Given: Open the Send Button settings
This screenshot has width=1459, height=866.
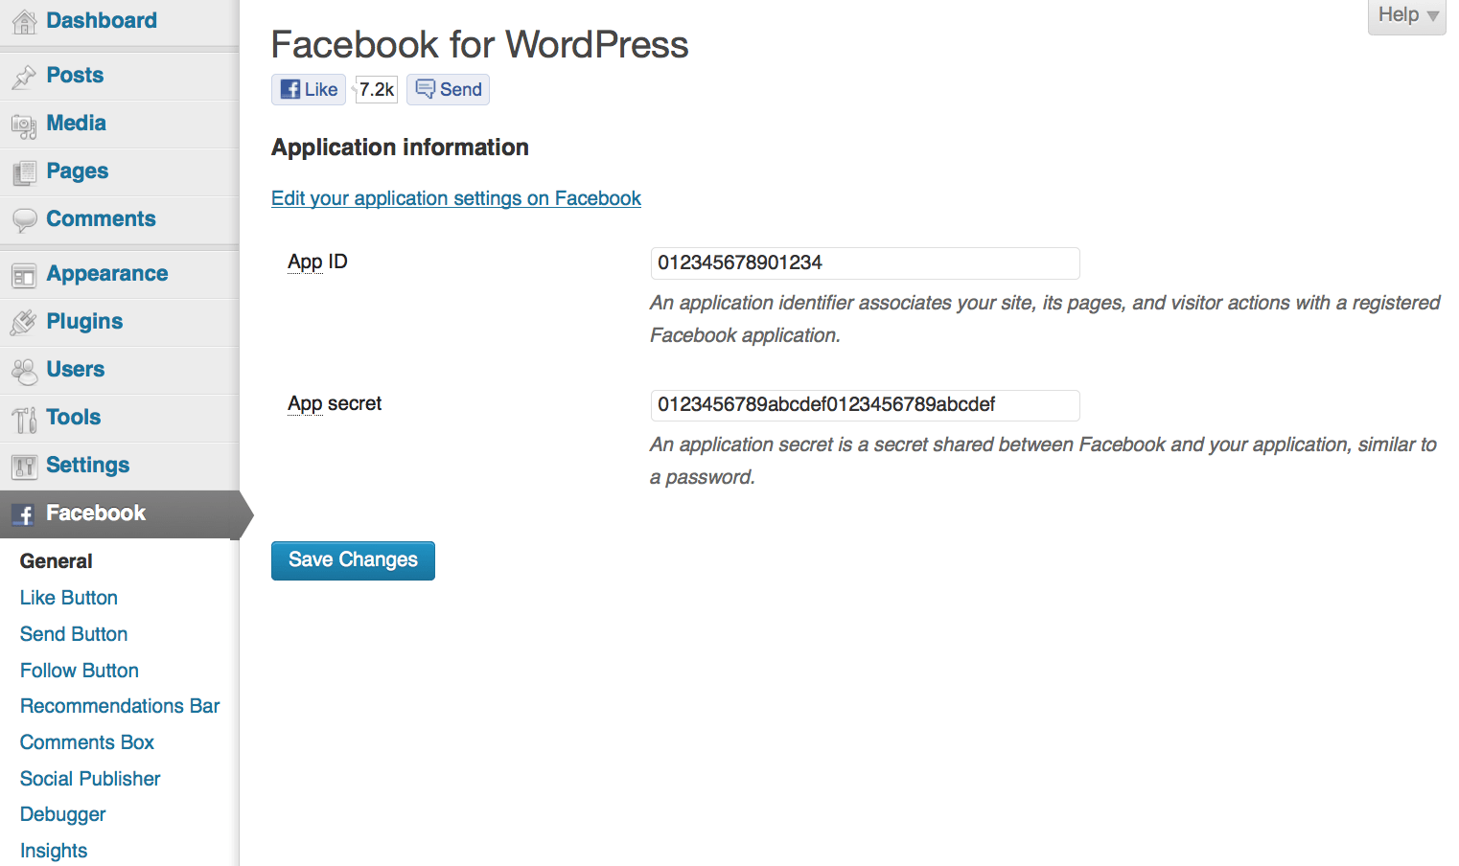Looking at the screenshot, I should [x=74, y=634].
